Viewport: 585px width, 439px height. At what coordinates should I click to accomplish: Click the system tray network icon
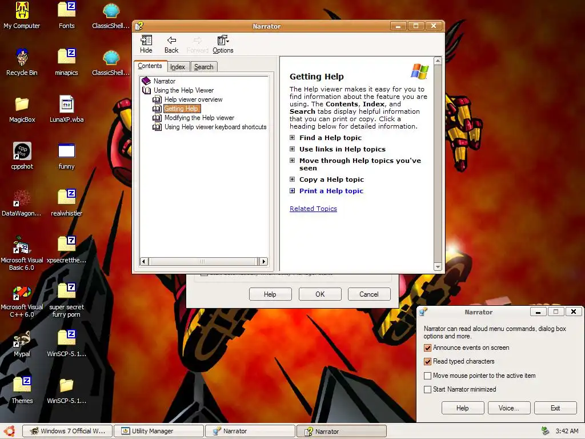(545, 431)
